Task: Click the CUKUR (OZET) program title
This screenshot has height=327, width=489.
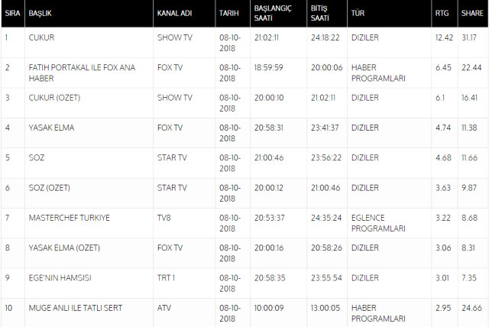Action: pos(55,98)
